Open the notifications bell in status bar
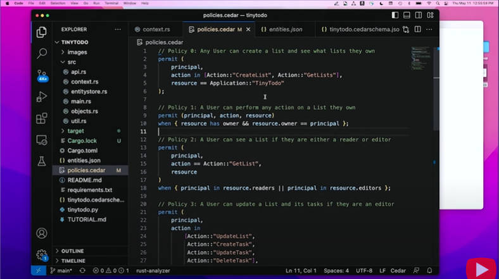 pos(429,271)
